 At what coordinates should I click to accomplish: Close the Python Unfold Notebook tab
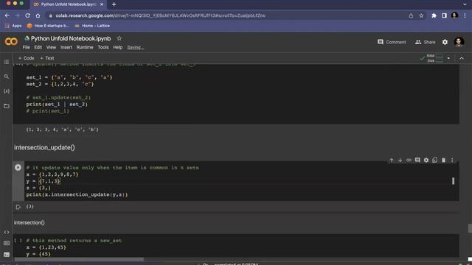(x=102, y=4)
